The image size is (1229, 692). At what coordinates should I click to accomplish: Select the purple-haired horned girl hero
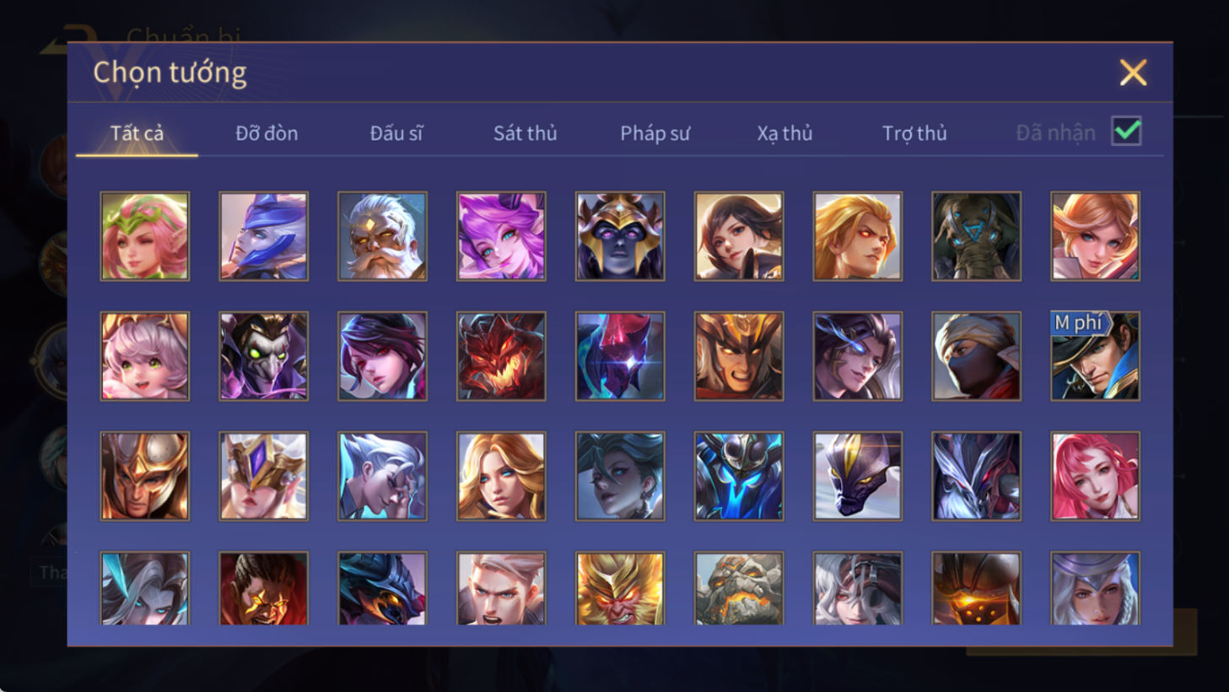point(501,236)
